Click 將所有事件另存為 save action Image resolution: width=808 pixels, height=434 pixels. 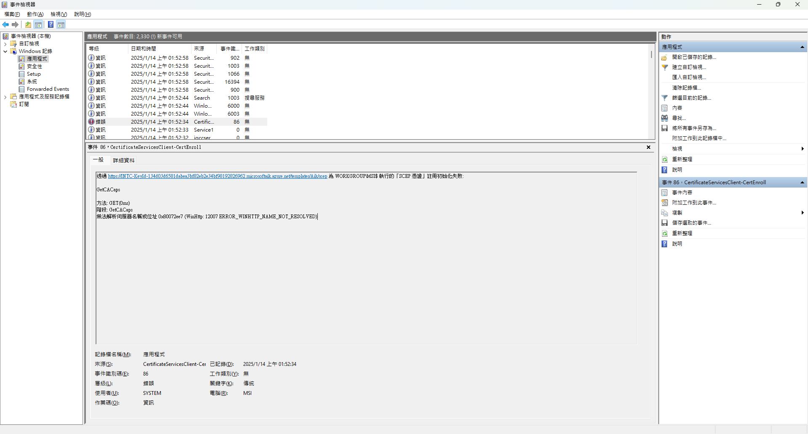(694, 128)
